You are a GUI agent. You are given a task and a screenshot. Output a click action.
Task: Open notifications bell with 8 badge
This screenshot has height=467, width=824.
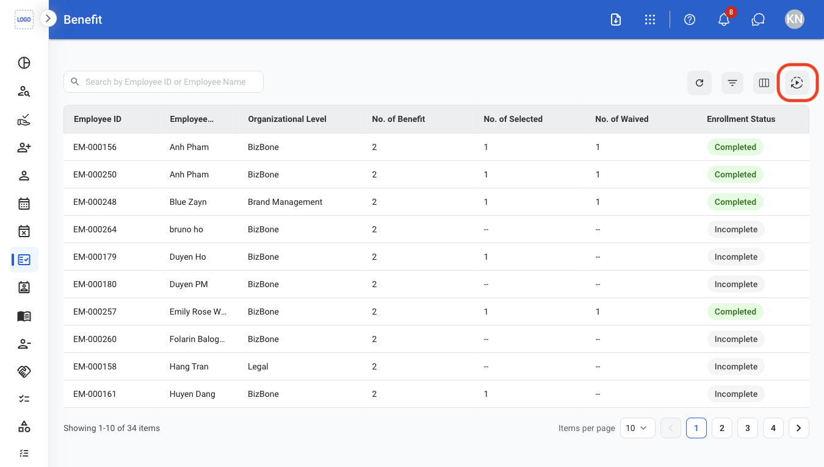pyautogui.click(x=724, y=20)
